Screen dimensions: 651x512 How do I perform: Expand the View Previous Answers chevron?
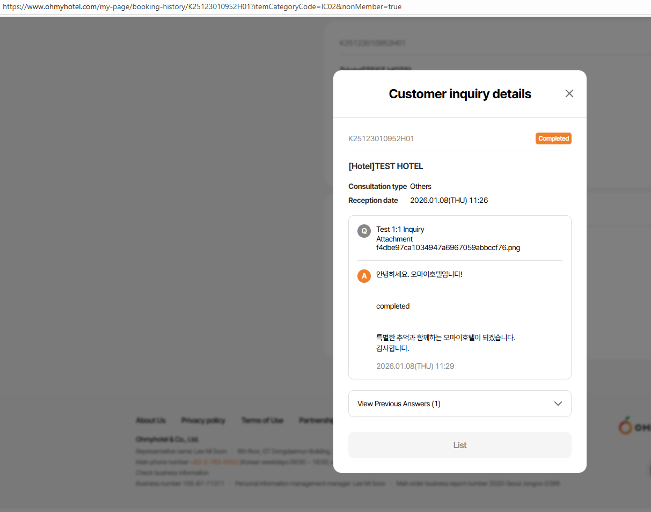(558, 404)
